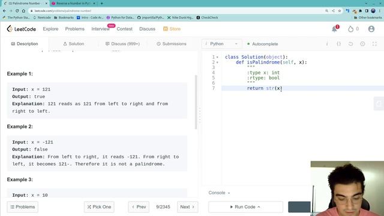384x216 pixels.
Task: Go to the Next problem
Action: 187,207
